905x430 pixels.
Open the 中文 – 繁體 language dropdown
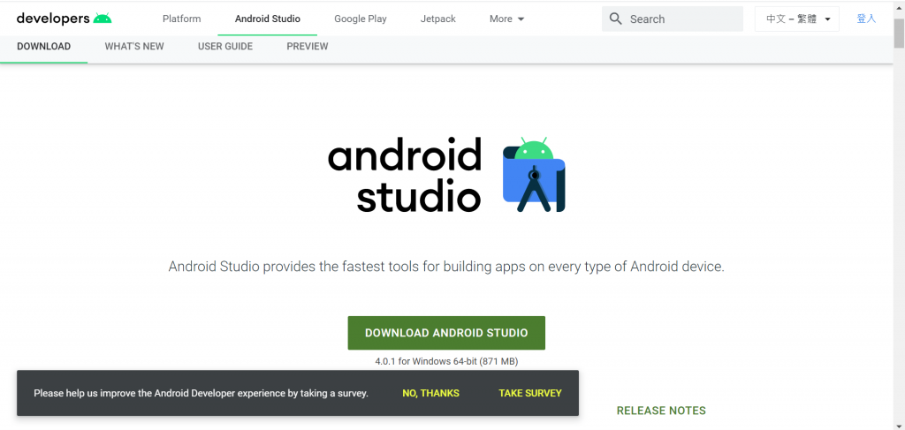pos(797,19)
